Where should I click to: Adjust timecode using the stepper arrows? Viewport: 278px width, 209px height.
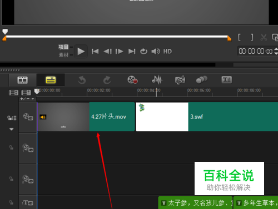click(276, 51)
